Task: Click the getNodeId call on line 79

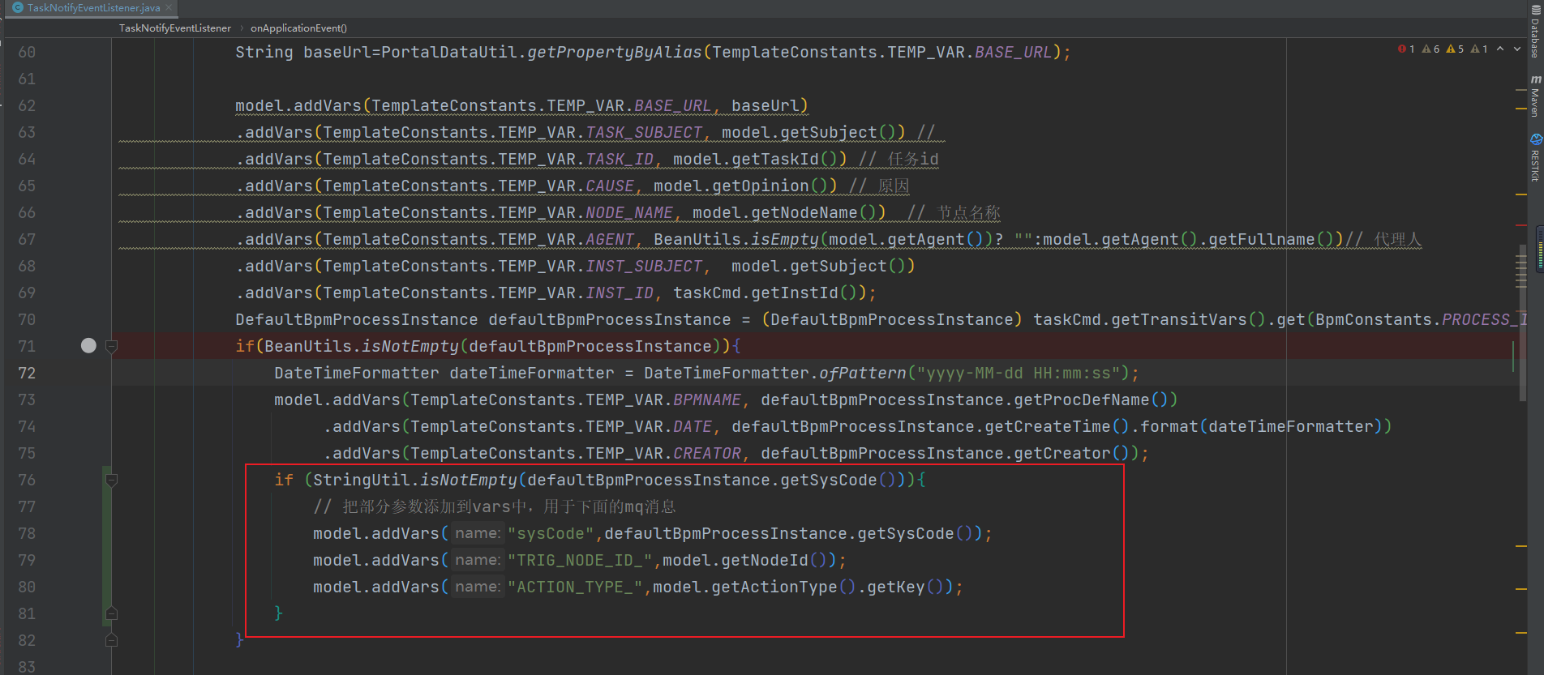Action: tap(765, 561)
